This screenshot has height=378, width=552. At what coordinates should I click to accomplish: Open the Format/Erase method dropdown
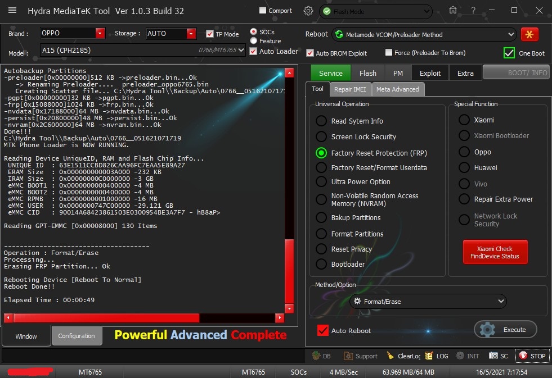point(428,302)
